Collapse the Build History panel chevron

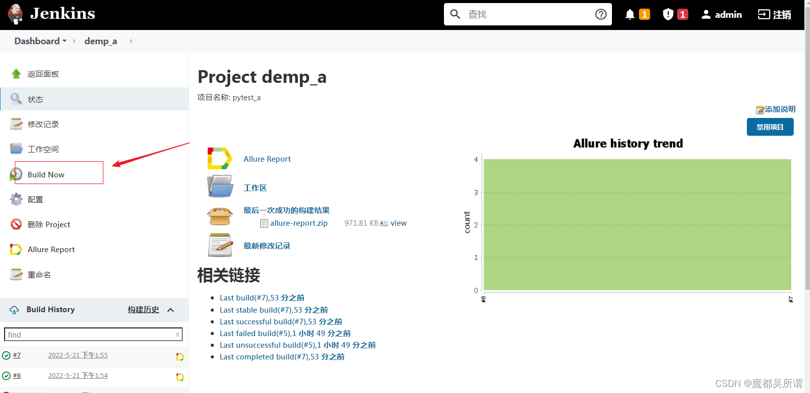(x=171, y=310)
